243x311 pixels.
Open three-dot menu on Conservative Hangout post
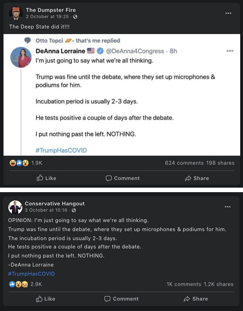(227, 207)
